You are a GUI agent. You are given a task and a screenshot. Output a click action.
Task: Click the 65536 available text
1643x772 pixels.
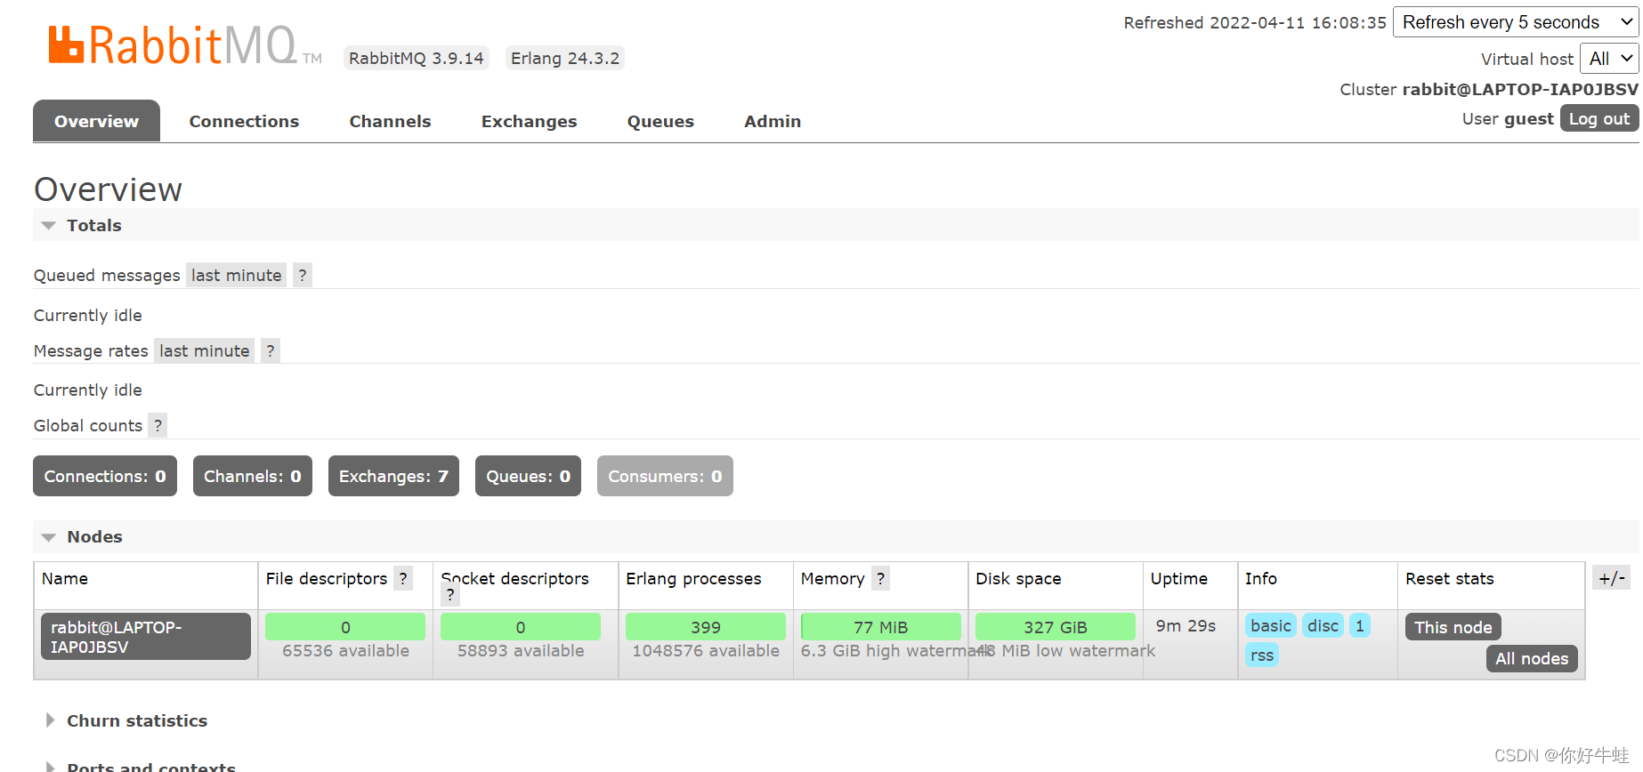pos(346,650)
